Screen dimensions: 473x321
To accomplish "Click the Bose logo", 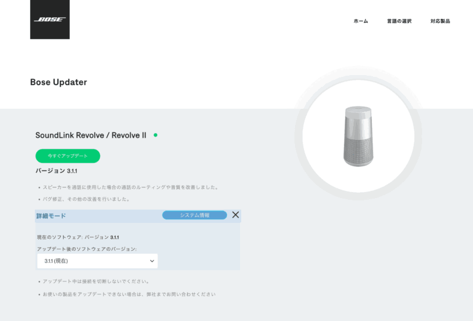I will pyautogui.click(x=50, y=20).
